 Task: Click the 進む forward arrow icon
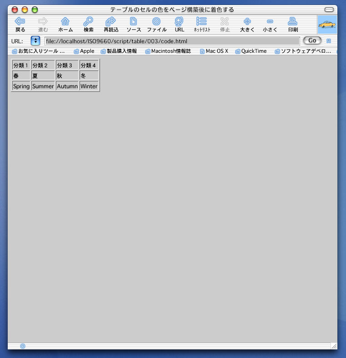point(43,21)
